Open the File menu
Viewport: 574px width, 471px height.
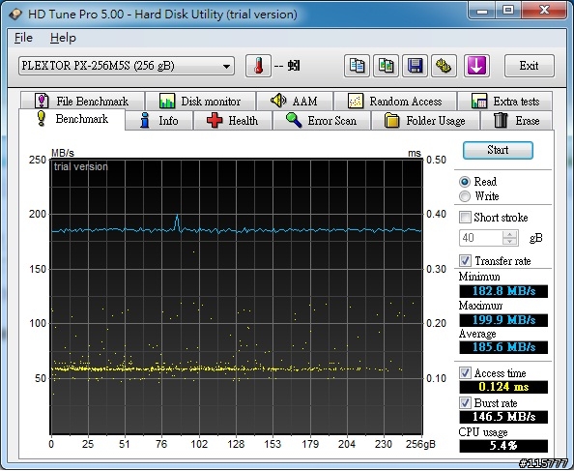point(23,38)
